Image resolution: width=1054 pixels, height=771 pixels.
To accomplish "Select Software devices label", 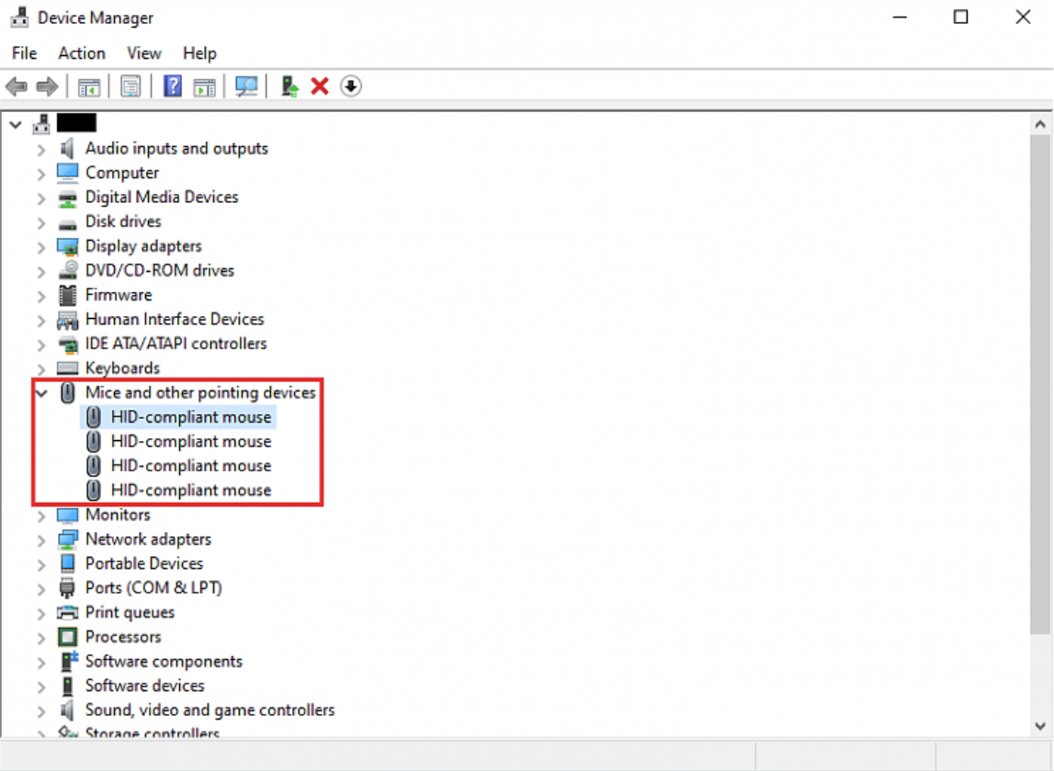I will pos(145,686).
